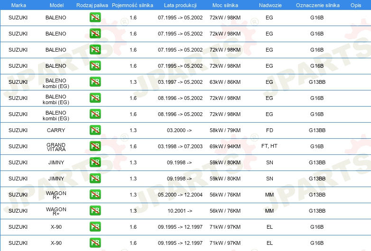Select the GRAND VITARA model cell
Viewport: 371px width, 251px height.
click(56, 147)
